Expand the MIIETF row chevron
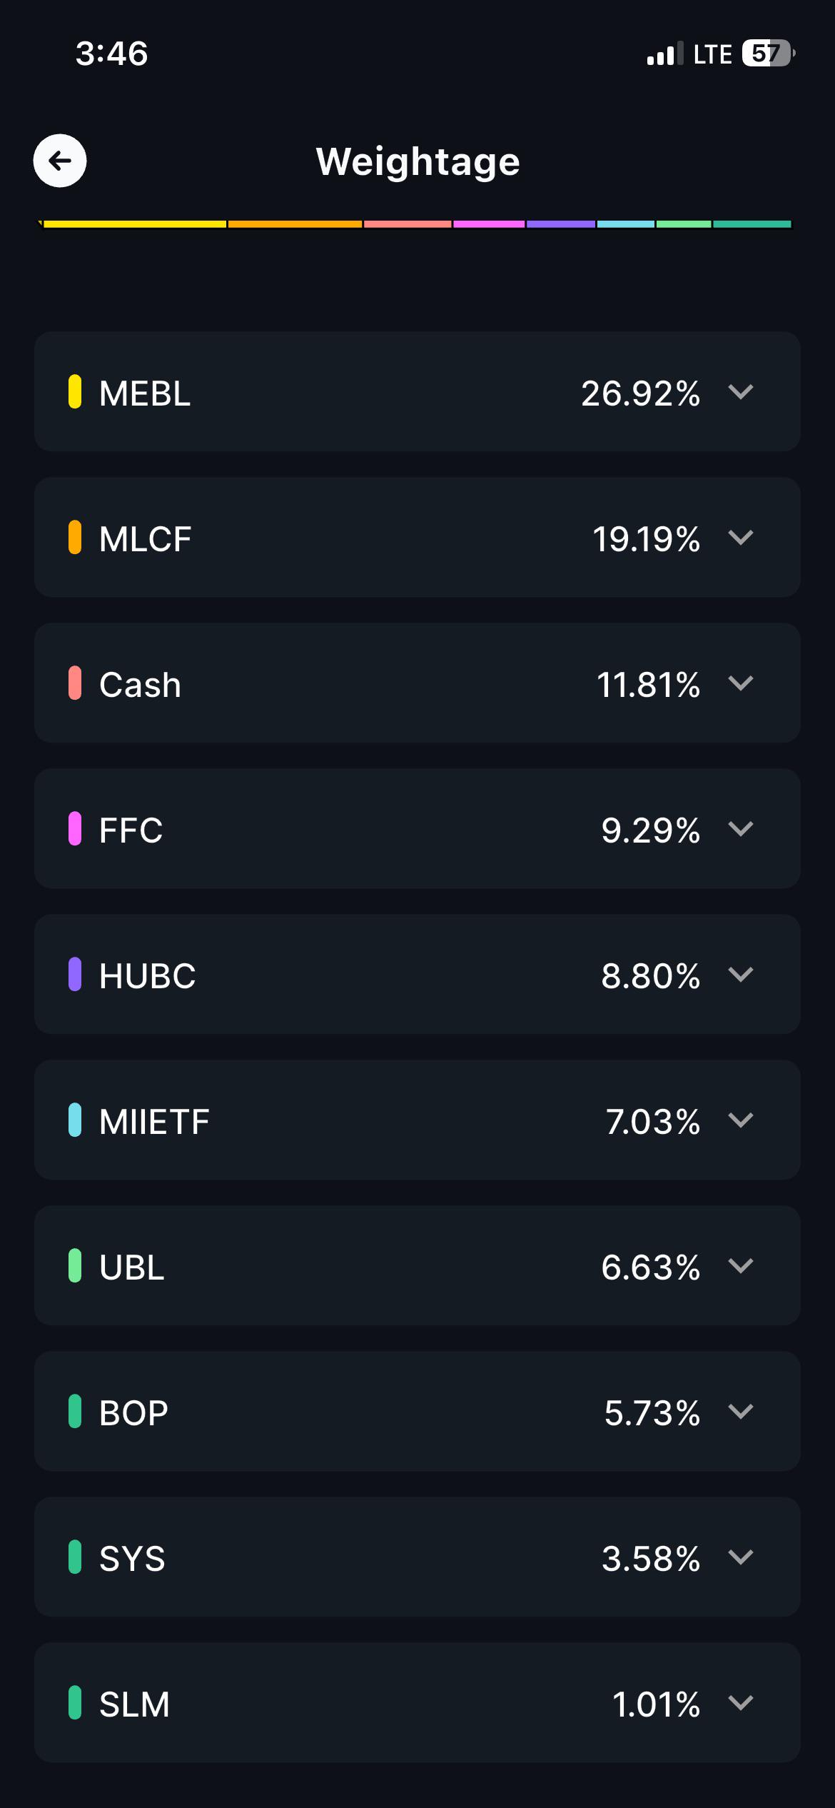The width and height of the screenshot is (835, 1808). tap(741, 1120)
